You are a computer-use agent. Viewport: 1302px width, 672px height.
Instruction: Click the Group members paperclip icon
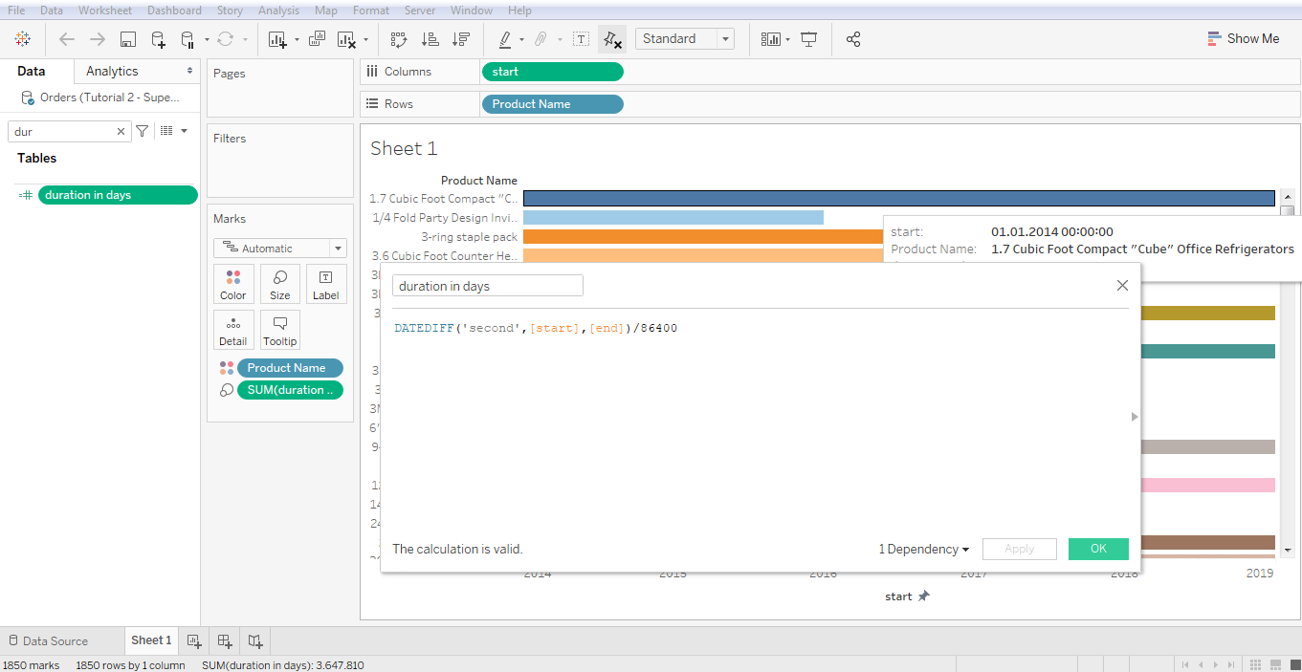[x=541, y=39]
